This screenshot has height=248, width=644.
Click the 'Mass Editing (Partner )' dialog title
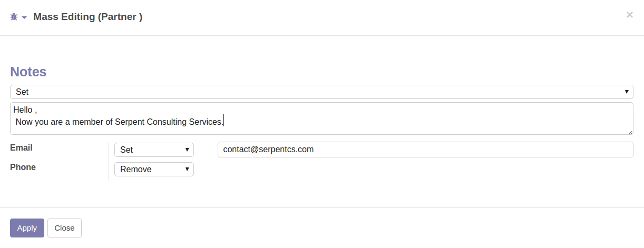(88, 17)
